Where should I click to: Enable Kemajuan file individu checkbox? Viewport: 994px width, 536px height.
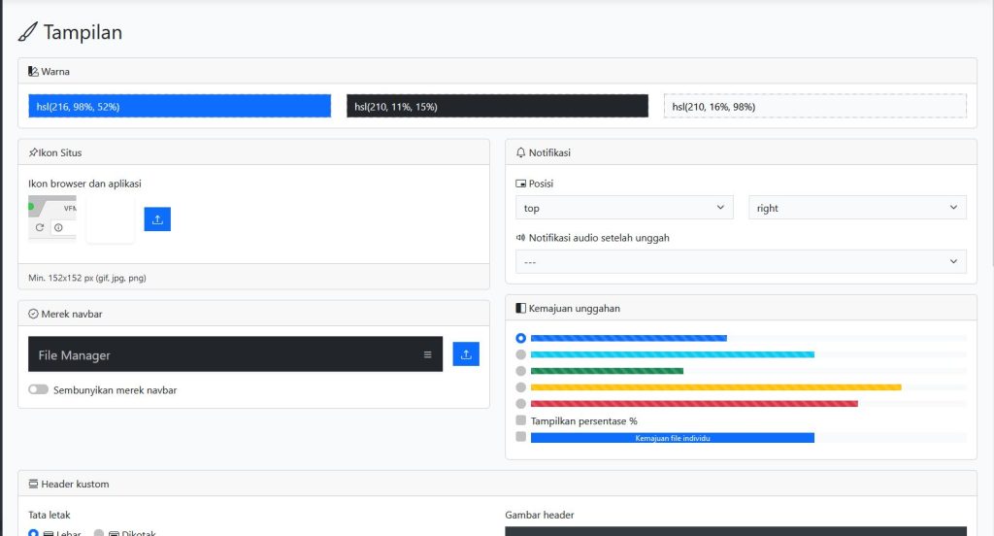coord(520,436)
